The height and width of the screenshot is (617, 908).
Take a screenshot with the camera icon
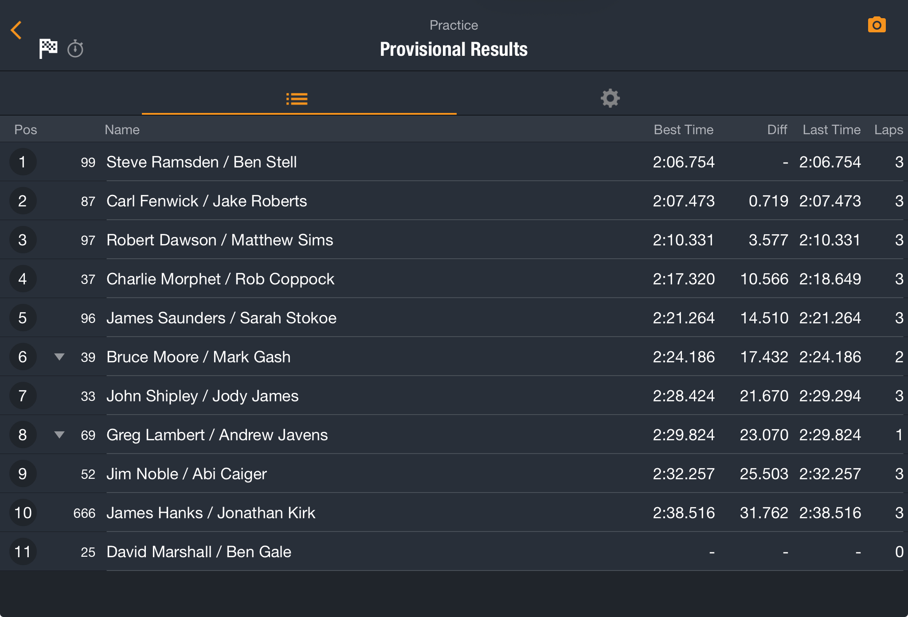pyautogui.click(x=877, y=25)
